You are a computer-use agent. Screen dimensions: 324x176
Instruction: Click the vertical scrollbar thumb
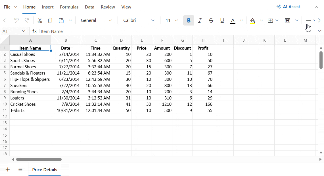(x=321, y=60)
